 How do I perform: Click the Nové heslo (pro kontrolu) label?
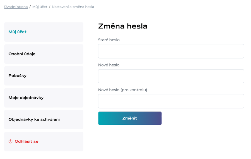pyautogui.click(x=123, y=90)
